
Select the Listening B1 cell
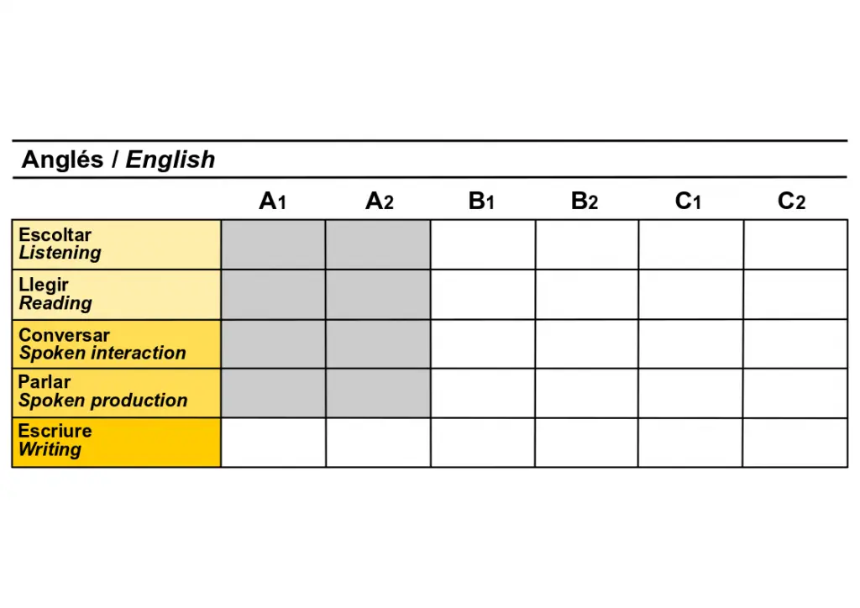(482, 244)
